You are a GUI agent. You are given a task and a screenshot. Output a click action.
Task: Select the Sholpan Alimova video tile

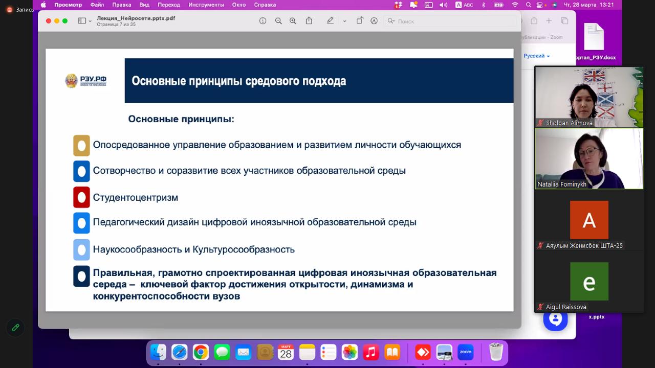589,97
